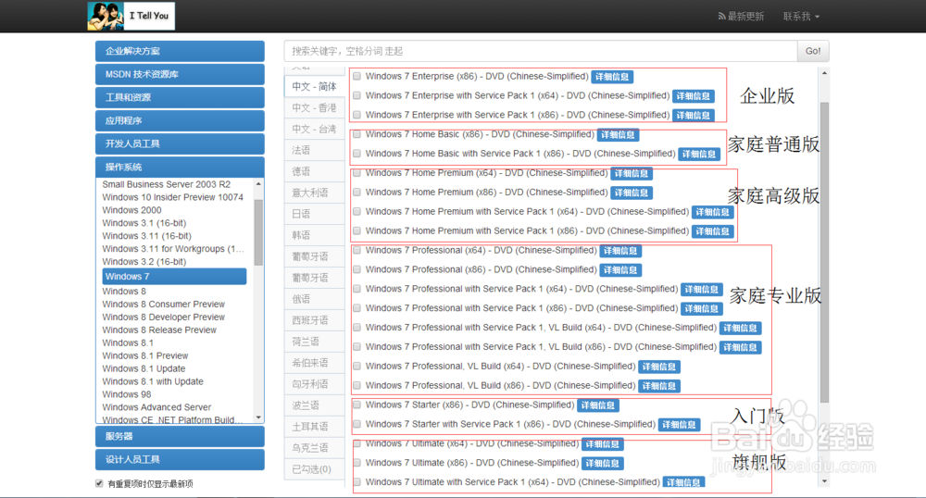The width and height of the screenshot is (926, 498).
Task: Click Windows 7 Professional, VL Build (x86) text
Action: 500,385
